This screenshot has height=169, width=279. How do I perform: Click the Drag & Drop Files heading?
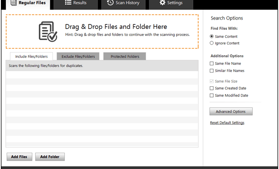point(116,27)
